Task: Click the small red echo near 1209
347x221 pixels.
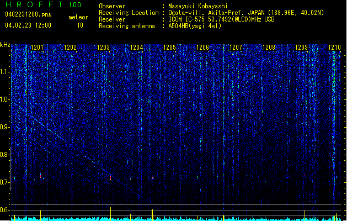Action: click(x=305, y=176)
